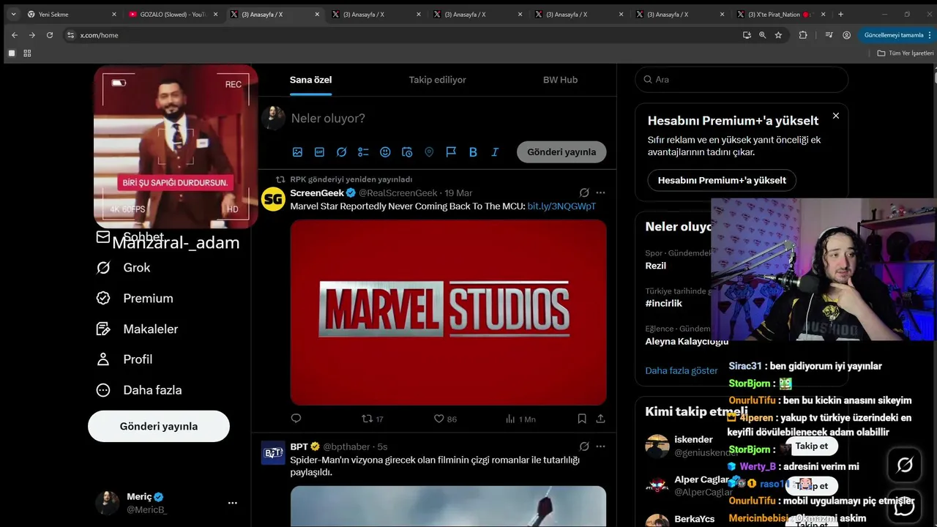This screenshot has height=527, width=937.
Task: Tag a location in composer
Action: 429,152
